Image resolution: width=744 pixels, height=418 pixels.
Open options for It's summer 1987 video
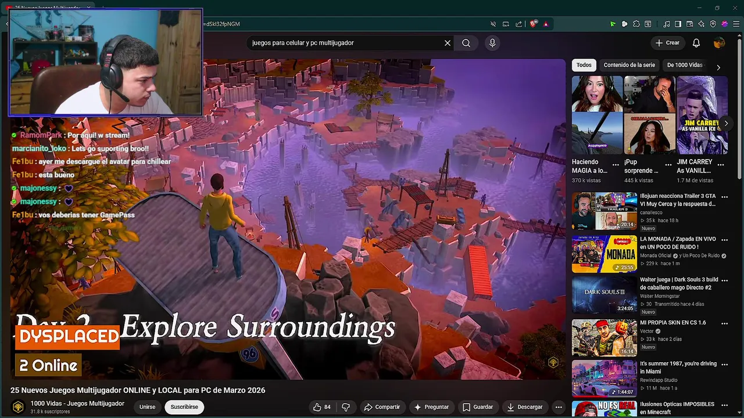(724, 365)
